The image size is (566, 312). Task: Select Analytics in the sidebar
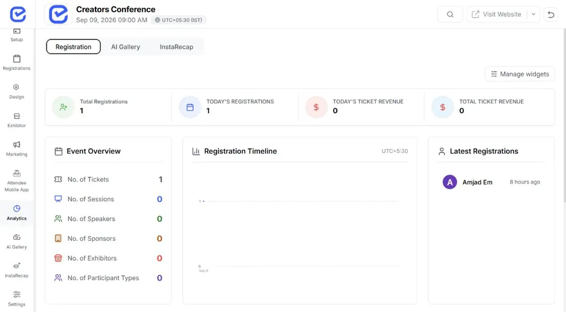tap(17, 213)
